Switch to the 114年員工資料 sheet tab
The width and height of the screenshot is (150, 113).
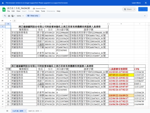pyautogui.click(x=18, y=111)
